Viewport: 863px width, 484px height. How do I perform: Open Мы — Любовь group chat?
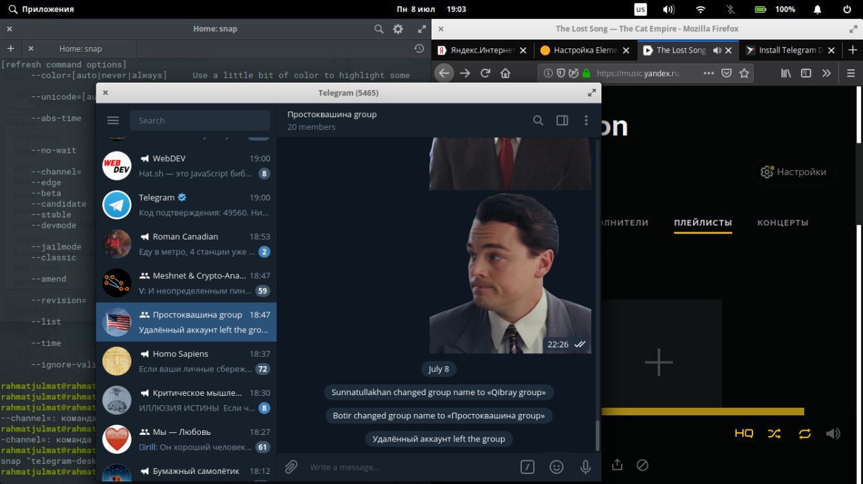186,439
